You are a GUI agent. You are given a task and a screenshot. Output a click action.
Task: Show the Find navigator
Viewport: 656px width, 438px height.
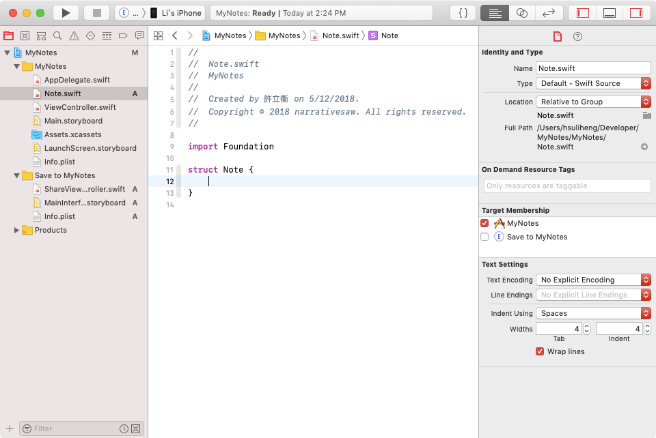(x=57, y=36)
